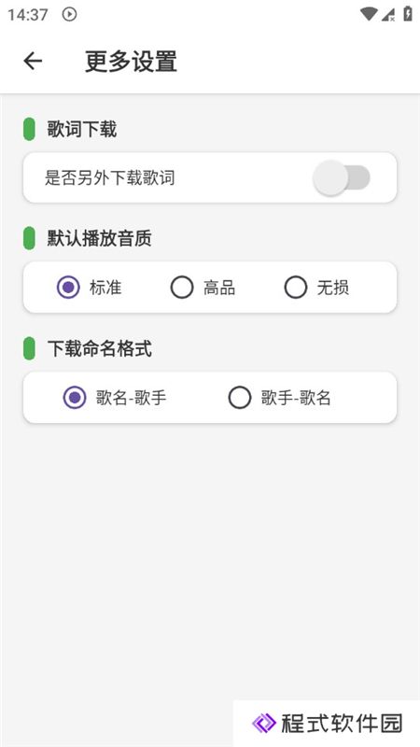Select 无损 playback quality radio button
This screenshot has height=747, width=420.
[295, 288]
